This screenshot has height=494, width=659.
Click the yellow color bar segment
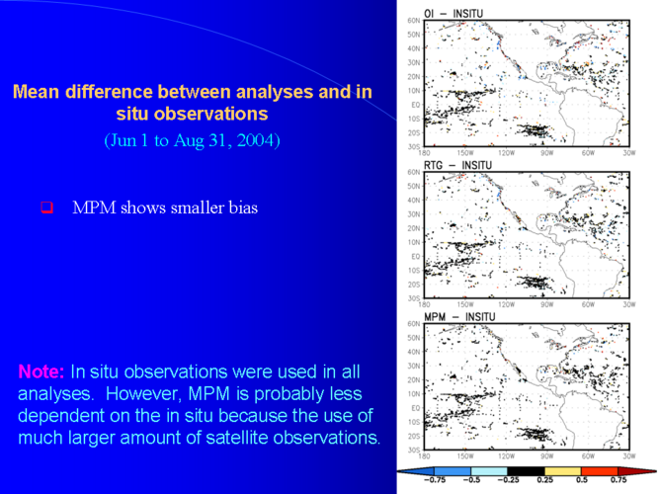tap(563, 471)
